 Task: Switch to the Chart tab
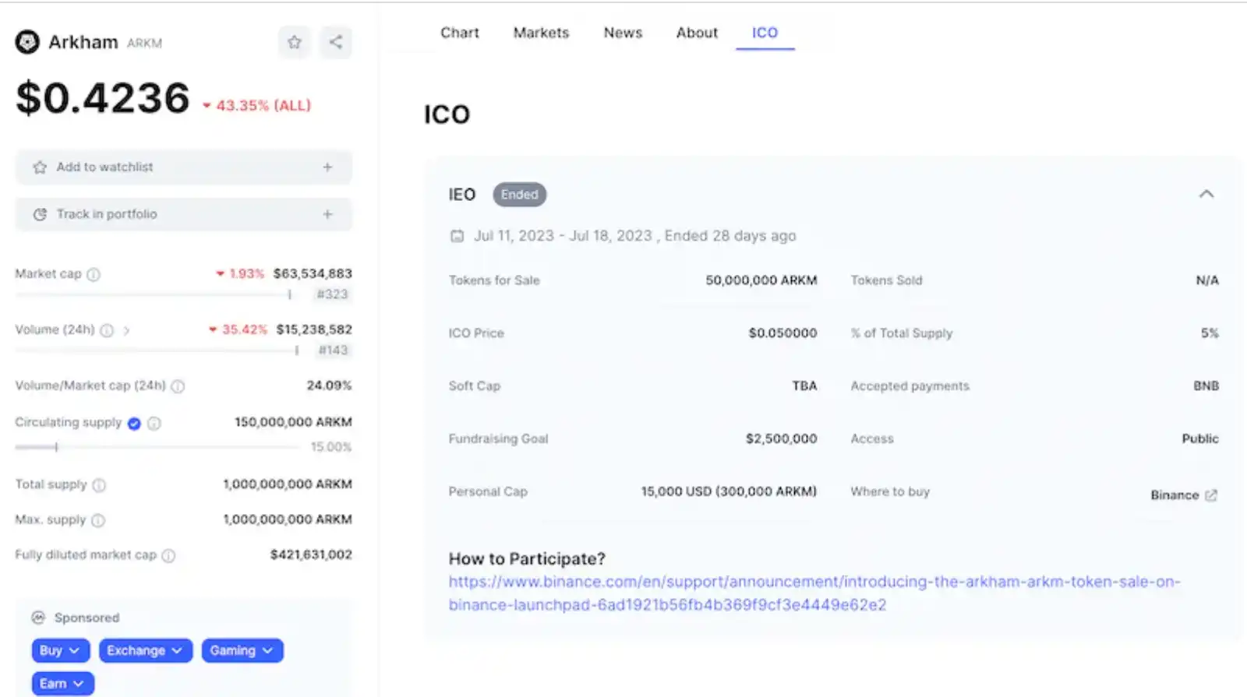(x=460, y=33)
